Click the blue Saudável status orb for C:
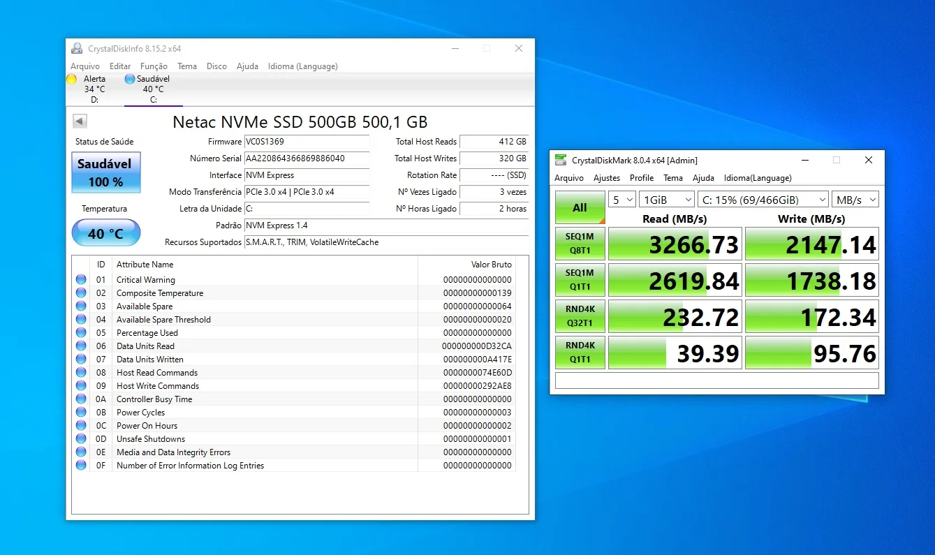 (130, 79)
